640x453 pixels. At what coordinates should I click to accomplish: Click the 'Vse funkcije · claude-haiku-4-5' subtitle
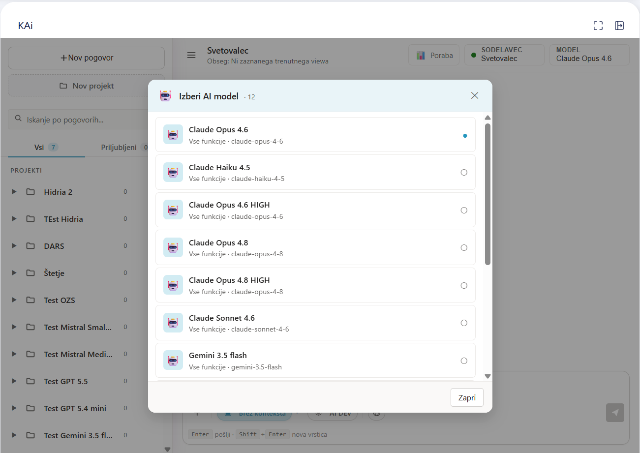click(x=237, y=179)
